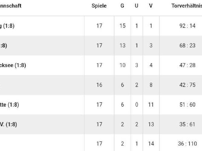Select goal ratio 36 : 110 cell

click(x=187, y=143)
